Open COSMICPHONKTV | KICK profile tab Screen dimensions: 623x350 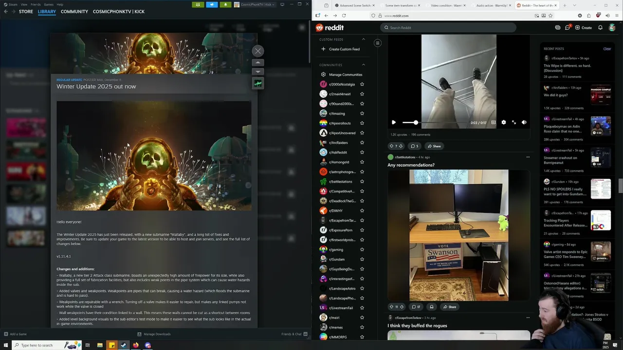119,12
